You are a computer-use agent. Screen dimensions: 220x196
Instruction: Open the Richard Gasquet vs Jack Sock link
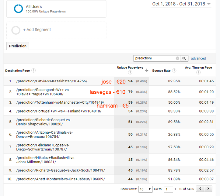(x=61, y=170)
